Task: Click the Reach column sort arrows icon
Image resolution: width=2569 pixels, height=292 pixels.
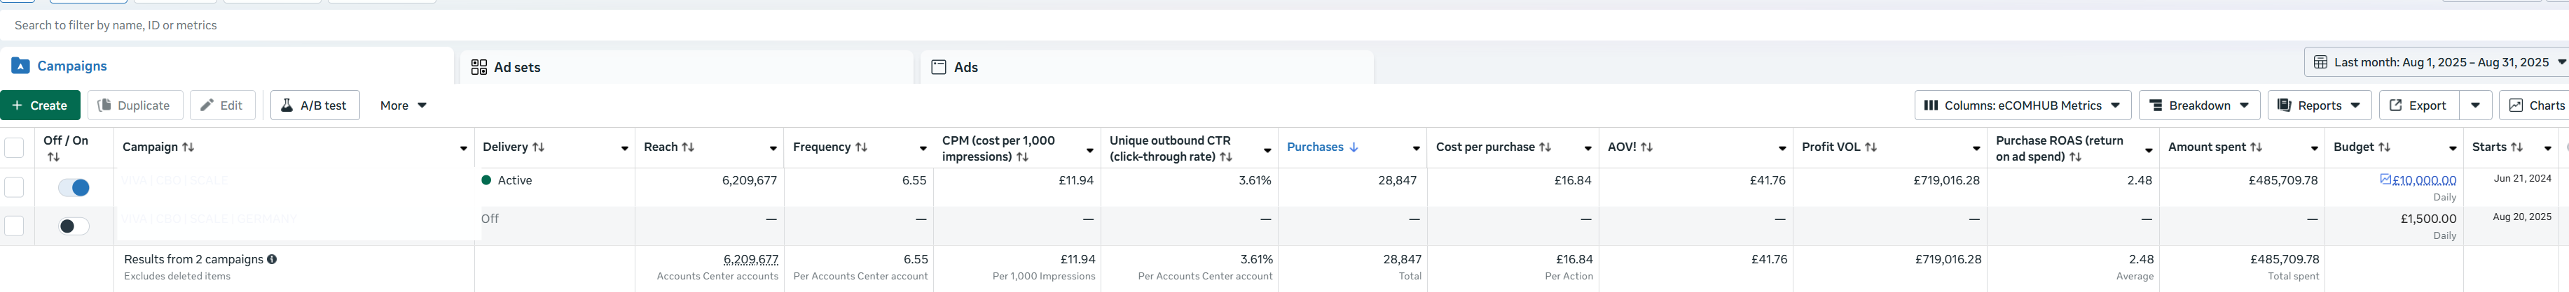Action: click(688, 147)
